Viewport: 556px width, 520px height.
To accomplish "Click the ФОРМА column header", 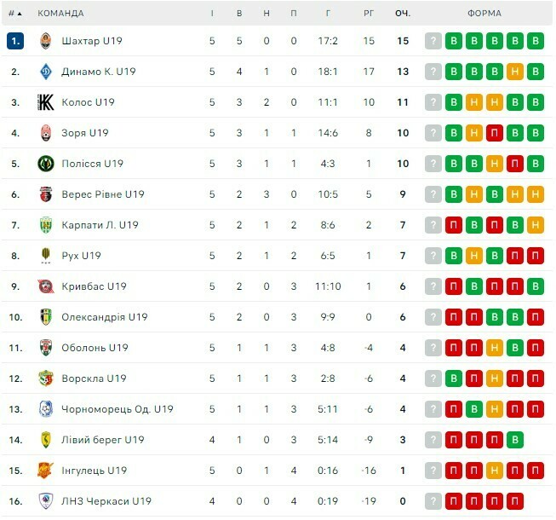I will coord(484,14).
